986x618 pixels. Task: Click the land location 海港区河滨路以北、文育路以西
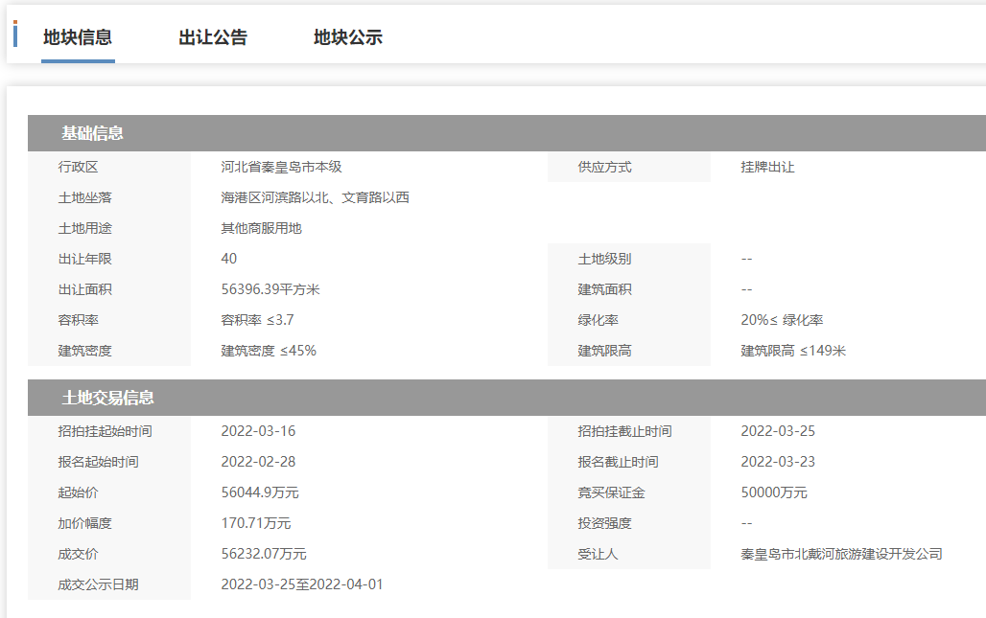click(x=315, y=197)
